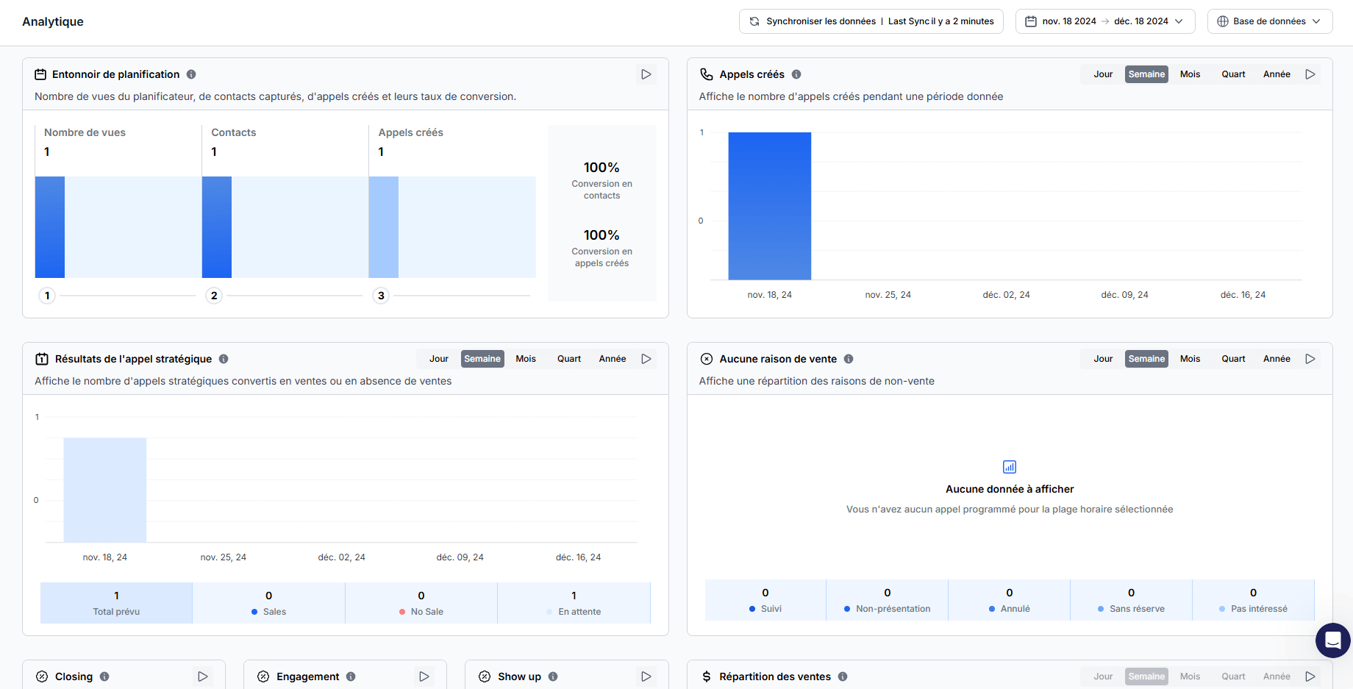Click info icon next to Entonnoir de planification
This screenshot has width=1353, height=689.
(191, 74)
